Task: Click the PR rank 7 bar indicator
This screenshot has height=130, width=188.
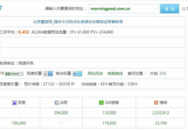Action: tap(14, 74)
